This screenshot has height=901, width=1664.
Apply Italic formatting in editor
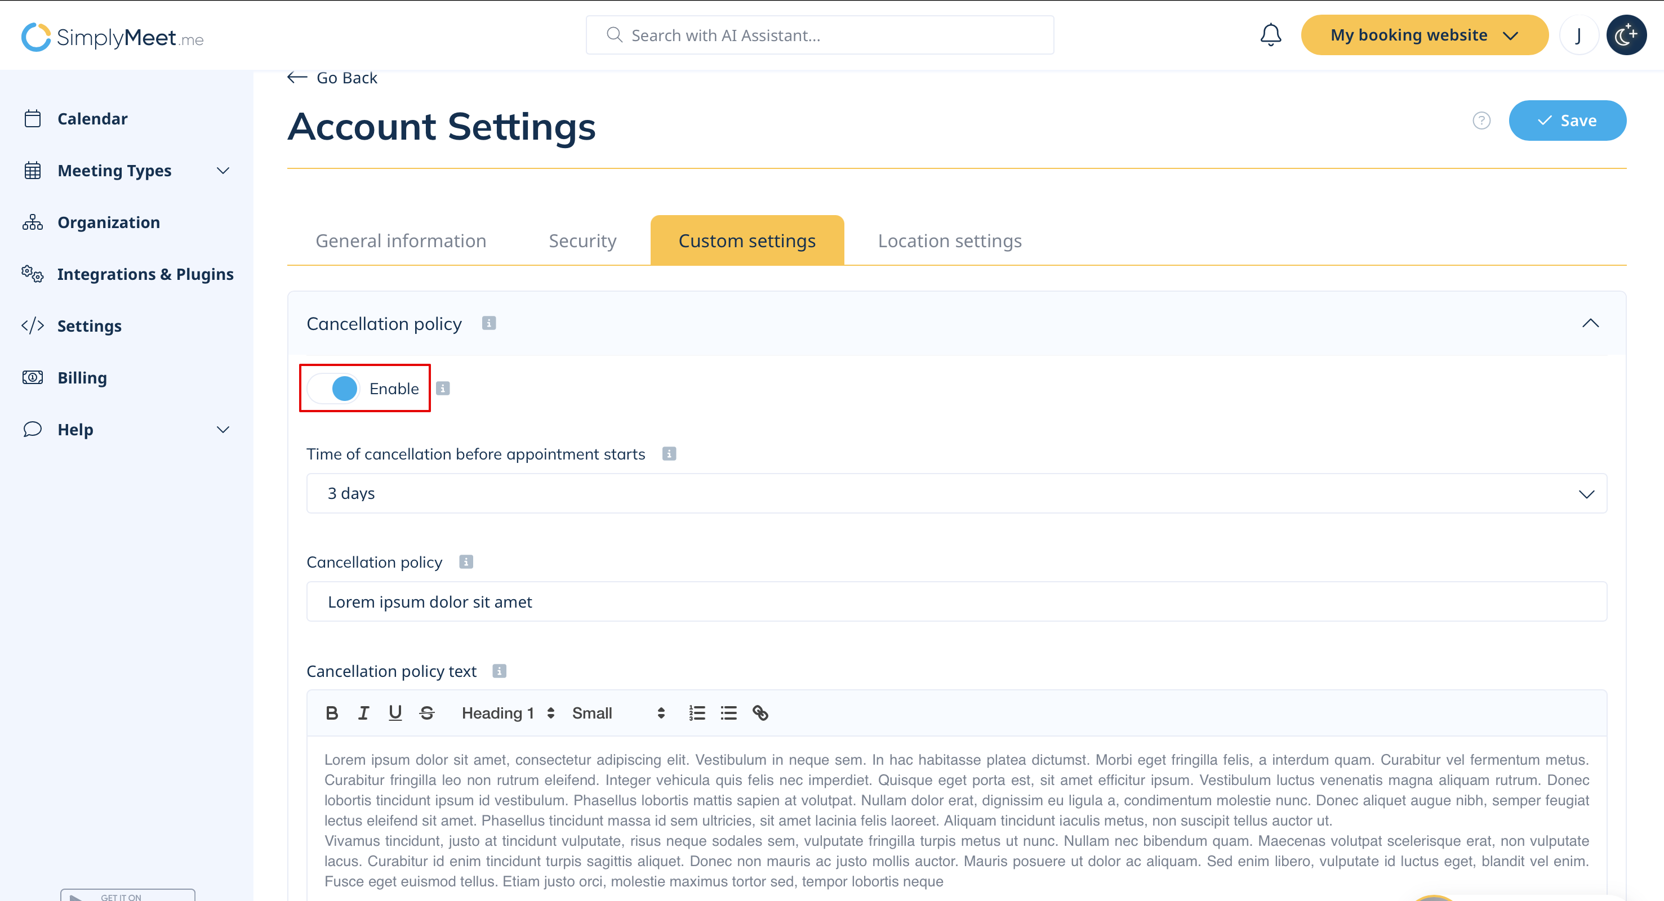pos(364,713)
